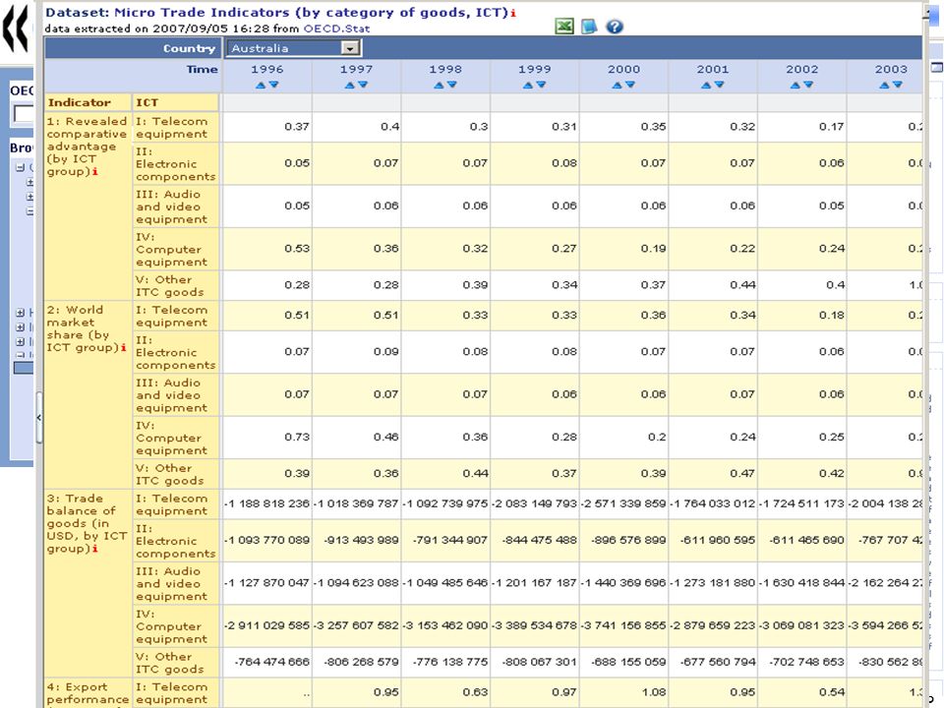Sort 1998 column ascending

point(439,85)
